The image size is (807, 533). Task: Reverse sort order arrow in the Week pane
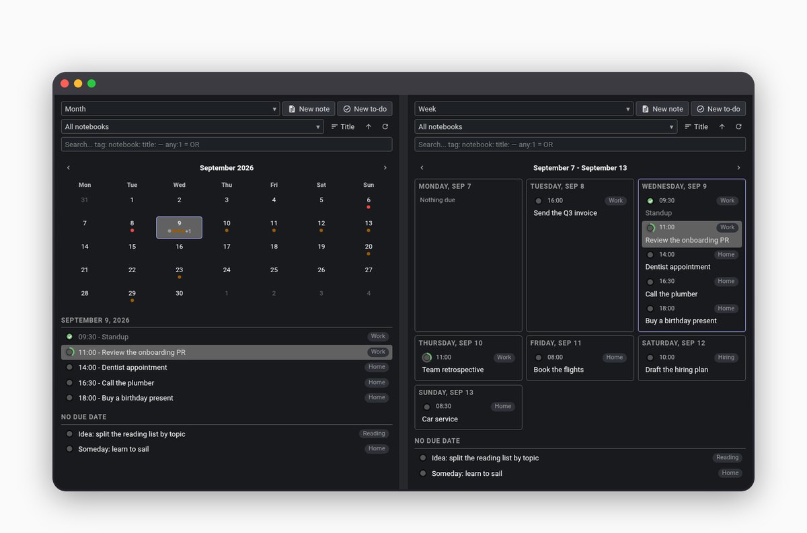pyautogui.click(x=722, y=126)
